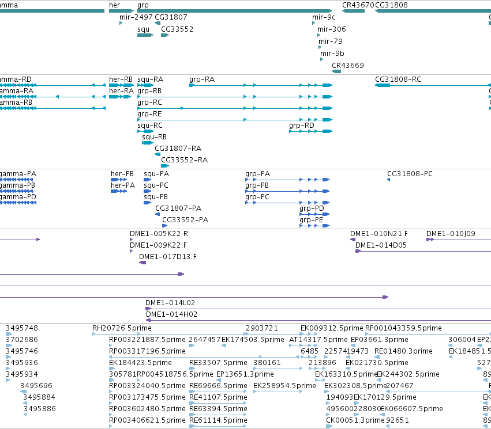This screenshot has height=429, width=491.
Task: Open the RP003602480.5prime EST label
Action: pyautogui.click(x=147, y=409)
